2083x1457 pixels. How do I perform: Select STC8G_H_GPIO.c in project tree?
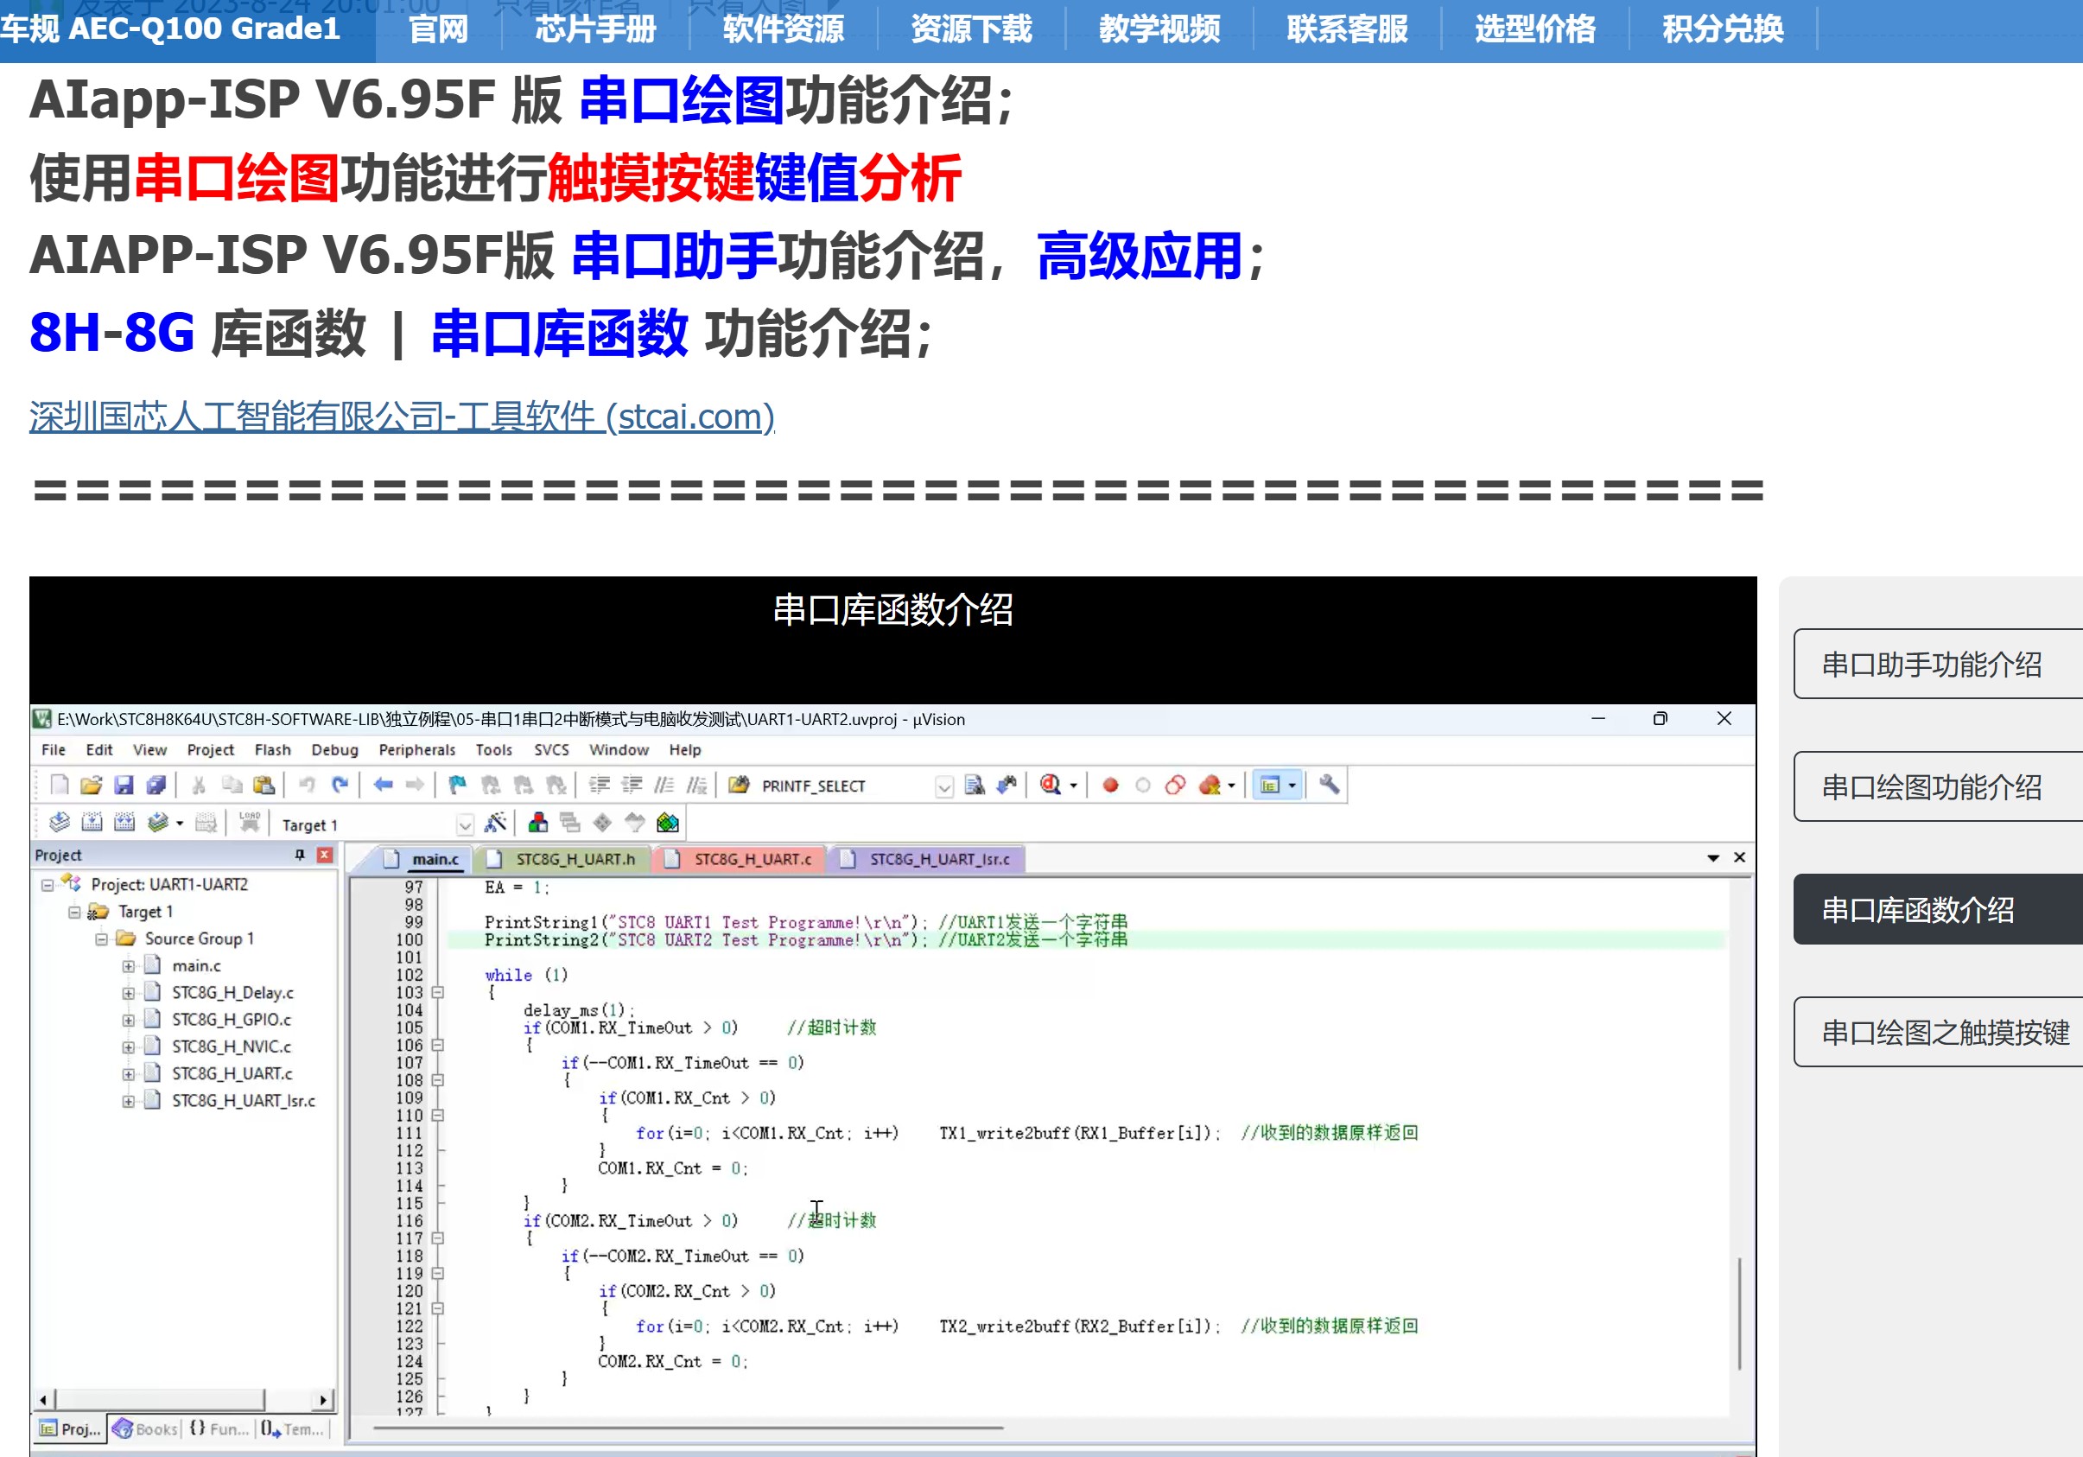click(x=232, y=1020)
